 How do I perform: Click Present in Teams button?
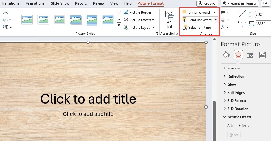239,3
